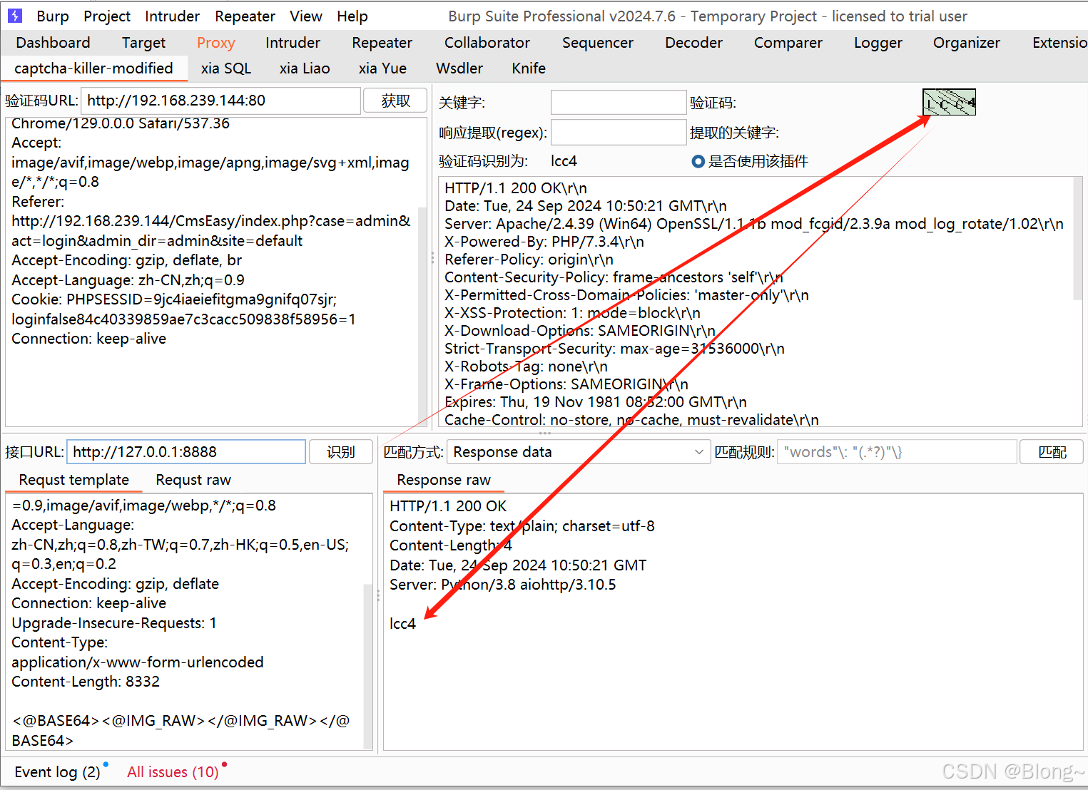The image size is (1088, 790).
Task: Open the Organizer tab
Action: (967, 43)
